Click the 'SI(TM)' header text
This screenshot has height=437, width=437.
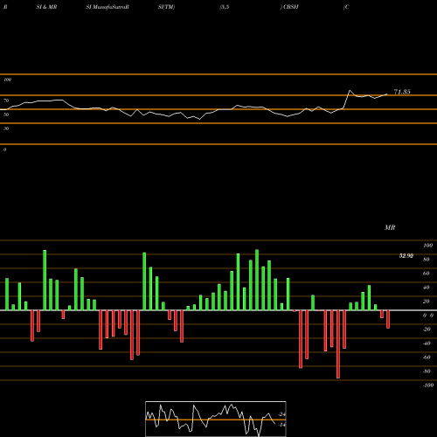coord(166,7)
